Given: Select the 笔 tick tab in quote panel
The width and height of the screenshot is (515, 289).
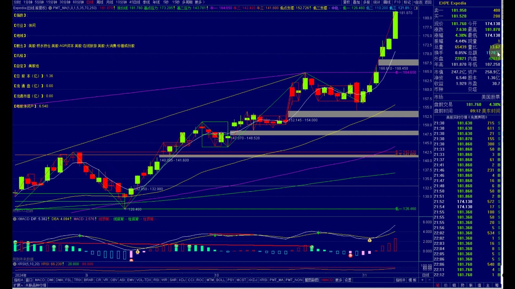Looking at the screenshot, I should tap(437, 285).
